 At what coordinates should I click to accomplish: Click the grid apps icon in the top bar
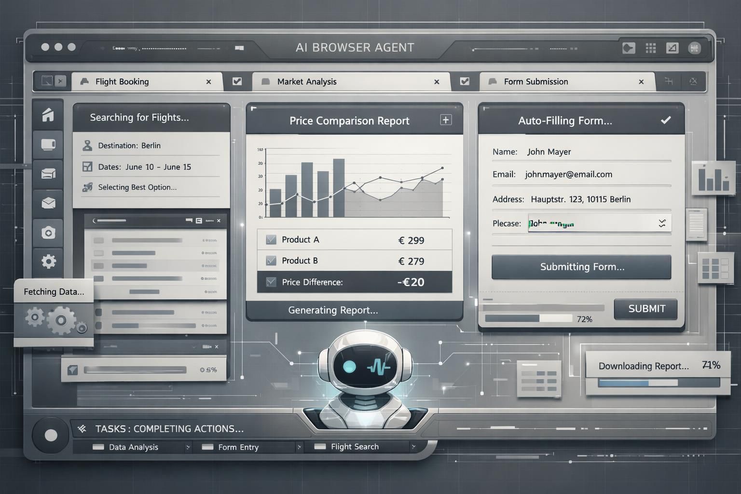pos(650,48)
